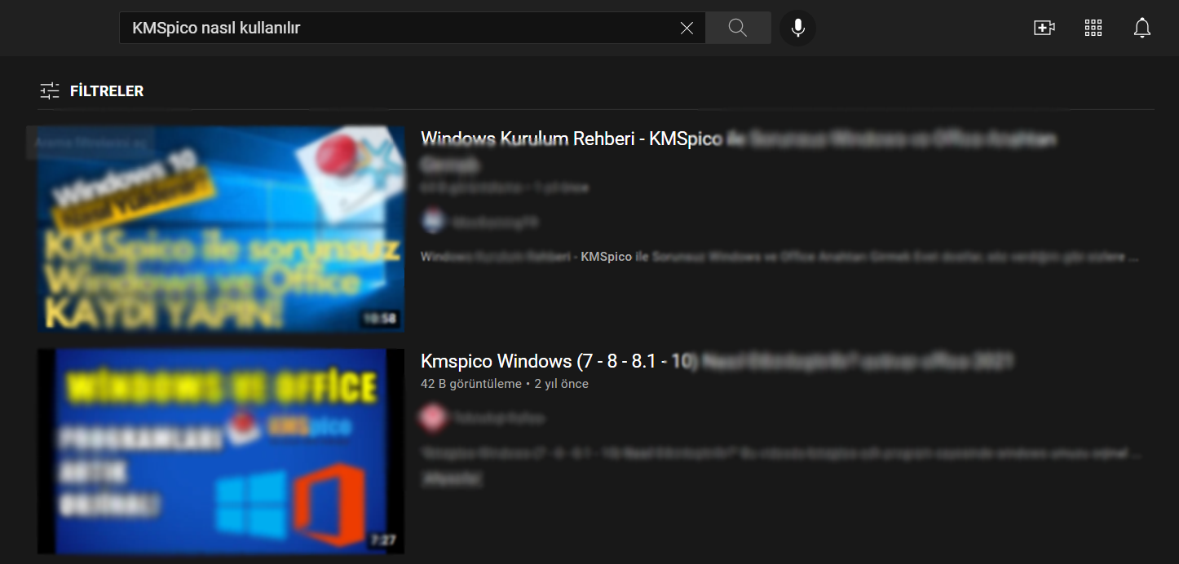Open the FİLTRELER filter options
This screenshot has height=564, width=1179.
pyautogui.click(x=91, y=91)
